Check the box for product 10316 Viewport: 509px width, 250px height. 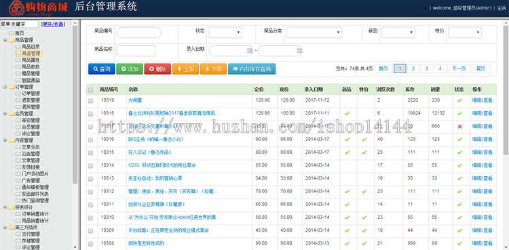click(90, 140)
